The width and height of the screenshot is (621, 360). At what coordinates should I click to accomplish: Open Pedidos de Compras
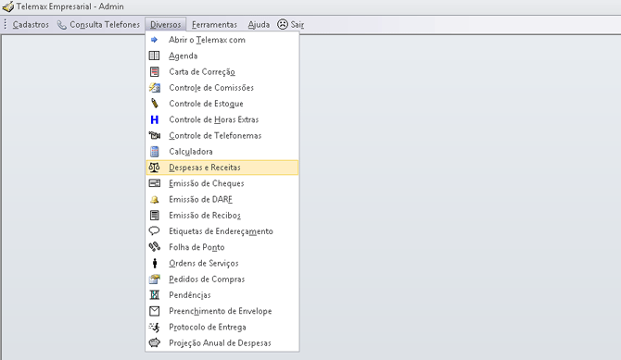pyautogui.click(x=222, y=279)
